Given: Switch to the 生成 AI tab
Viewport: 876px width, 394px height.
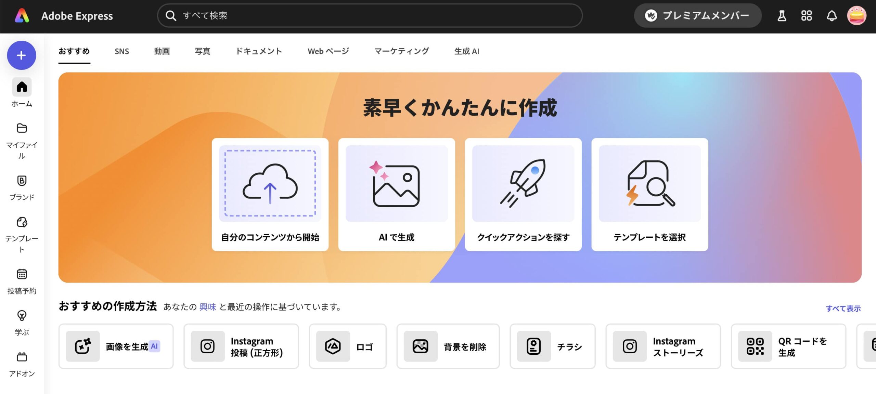Looking at the screenshot, I should pyautogui.click(x=467, y=51).
